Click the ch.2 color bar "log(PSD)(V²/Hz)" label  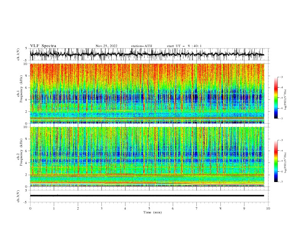click(286, 162)
